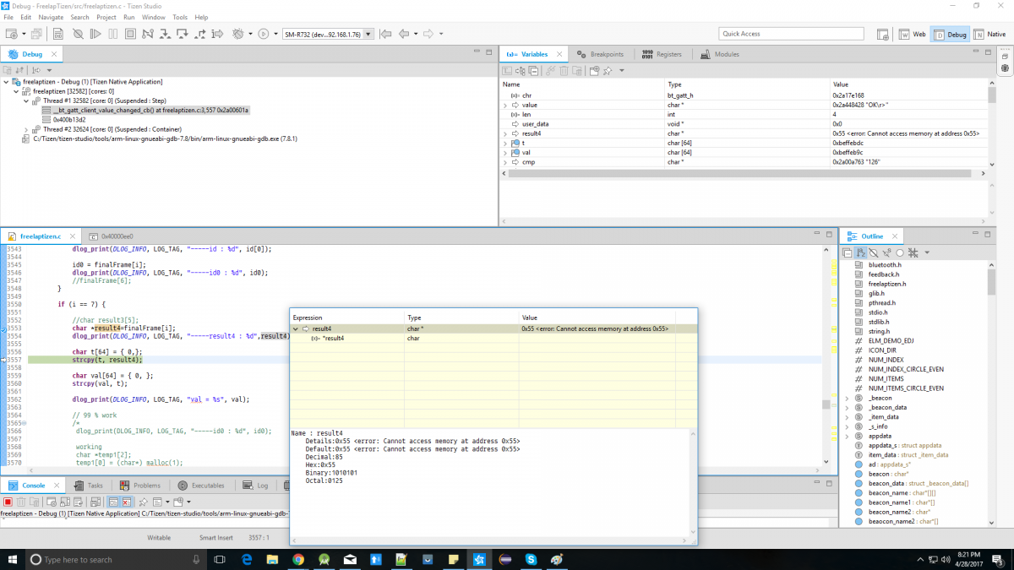Open the Debug launch bug icon
The width and height of the screenshot is (1014, 570).
coord(237,34)
